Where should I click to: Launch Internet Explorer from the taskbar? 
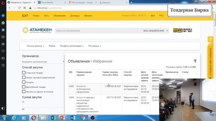pos(14,118)
